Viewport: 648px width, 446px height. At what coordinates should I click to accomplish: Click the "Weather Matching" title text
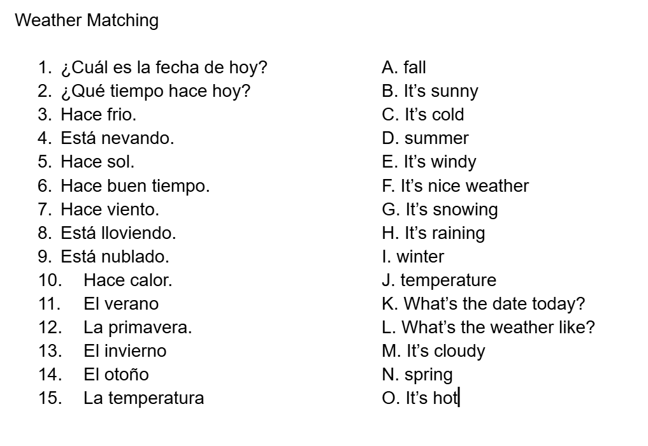(87, 20)
